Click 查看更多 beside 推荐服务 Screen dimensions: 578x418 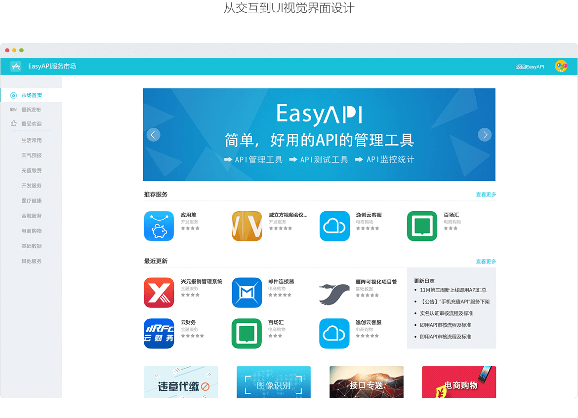[x=486, y=194]
